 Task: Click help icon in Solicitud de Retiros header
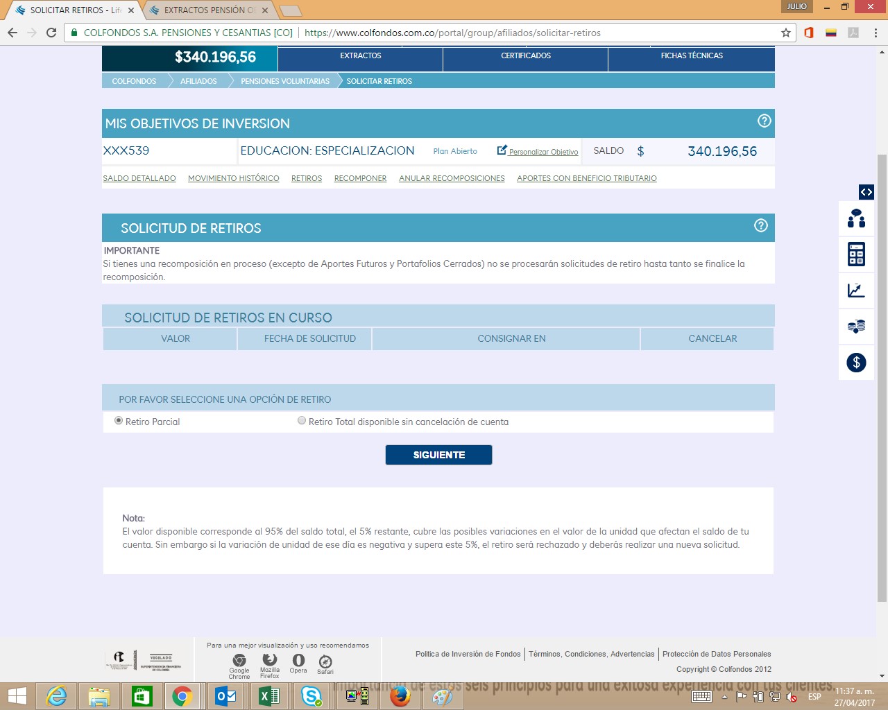tap(760, 225)
